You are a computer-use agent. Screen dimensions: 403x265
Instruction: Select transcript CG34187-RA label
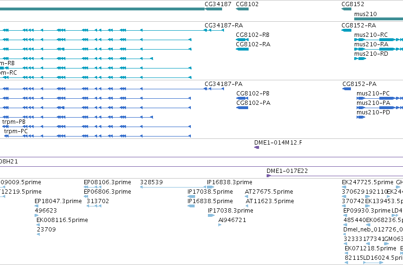click(x=224, y=26)
